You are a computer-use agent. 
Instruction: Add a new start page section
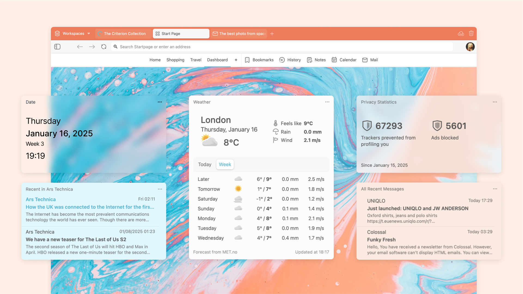[236, 60]
